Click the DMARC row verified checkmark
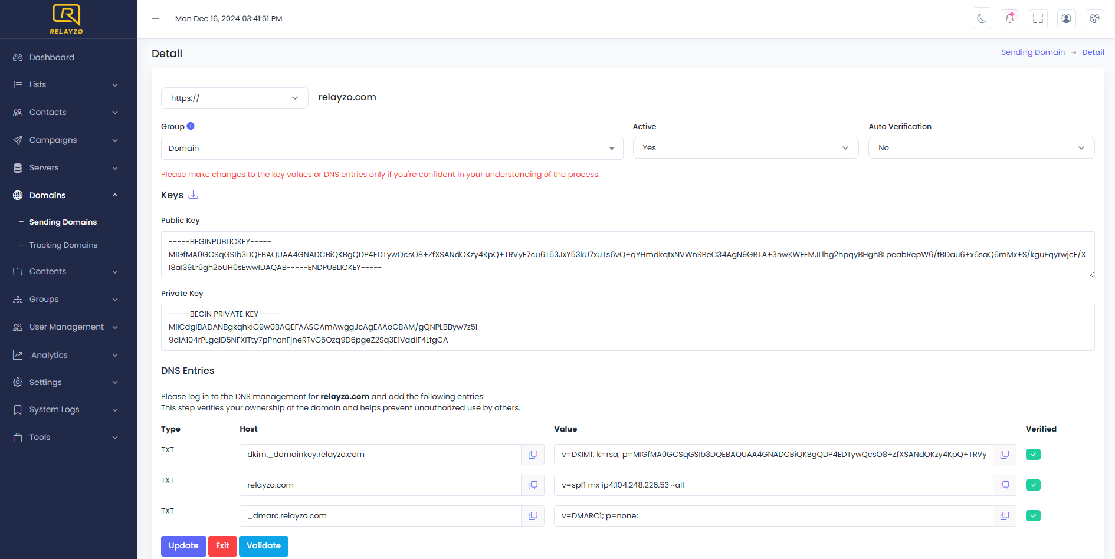The width and height of the screenshot is (1115, 559). (x=1033, y=516)
